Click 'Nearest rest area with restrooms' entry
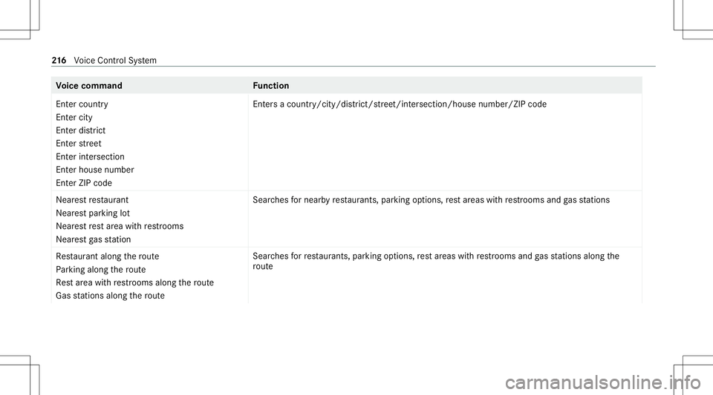Screen dimensions: 713x395 click(x=120, y=226)
